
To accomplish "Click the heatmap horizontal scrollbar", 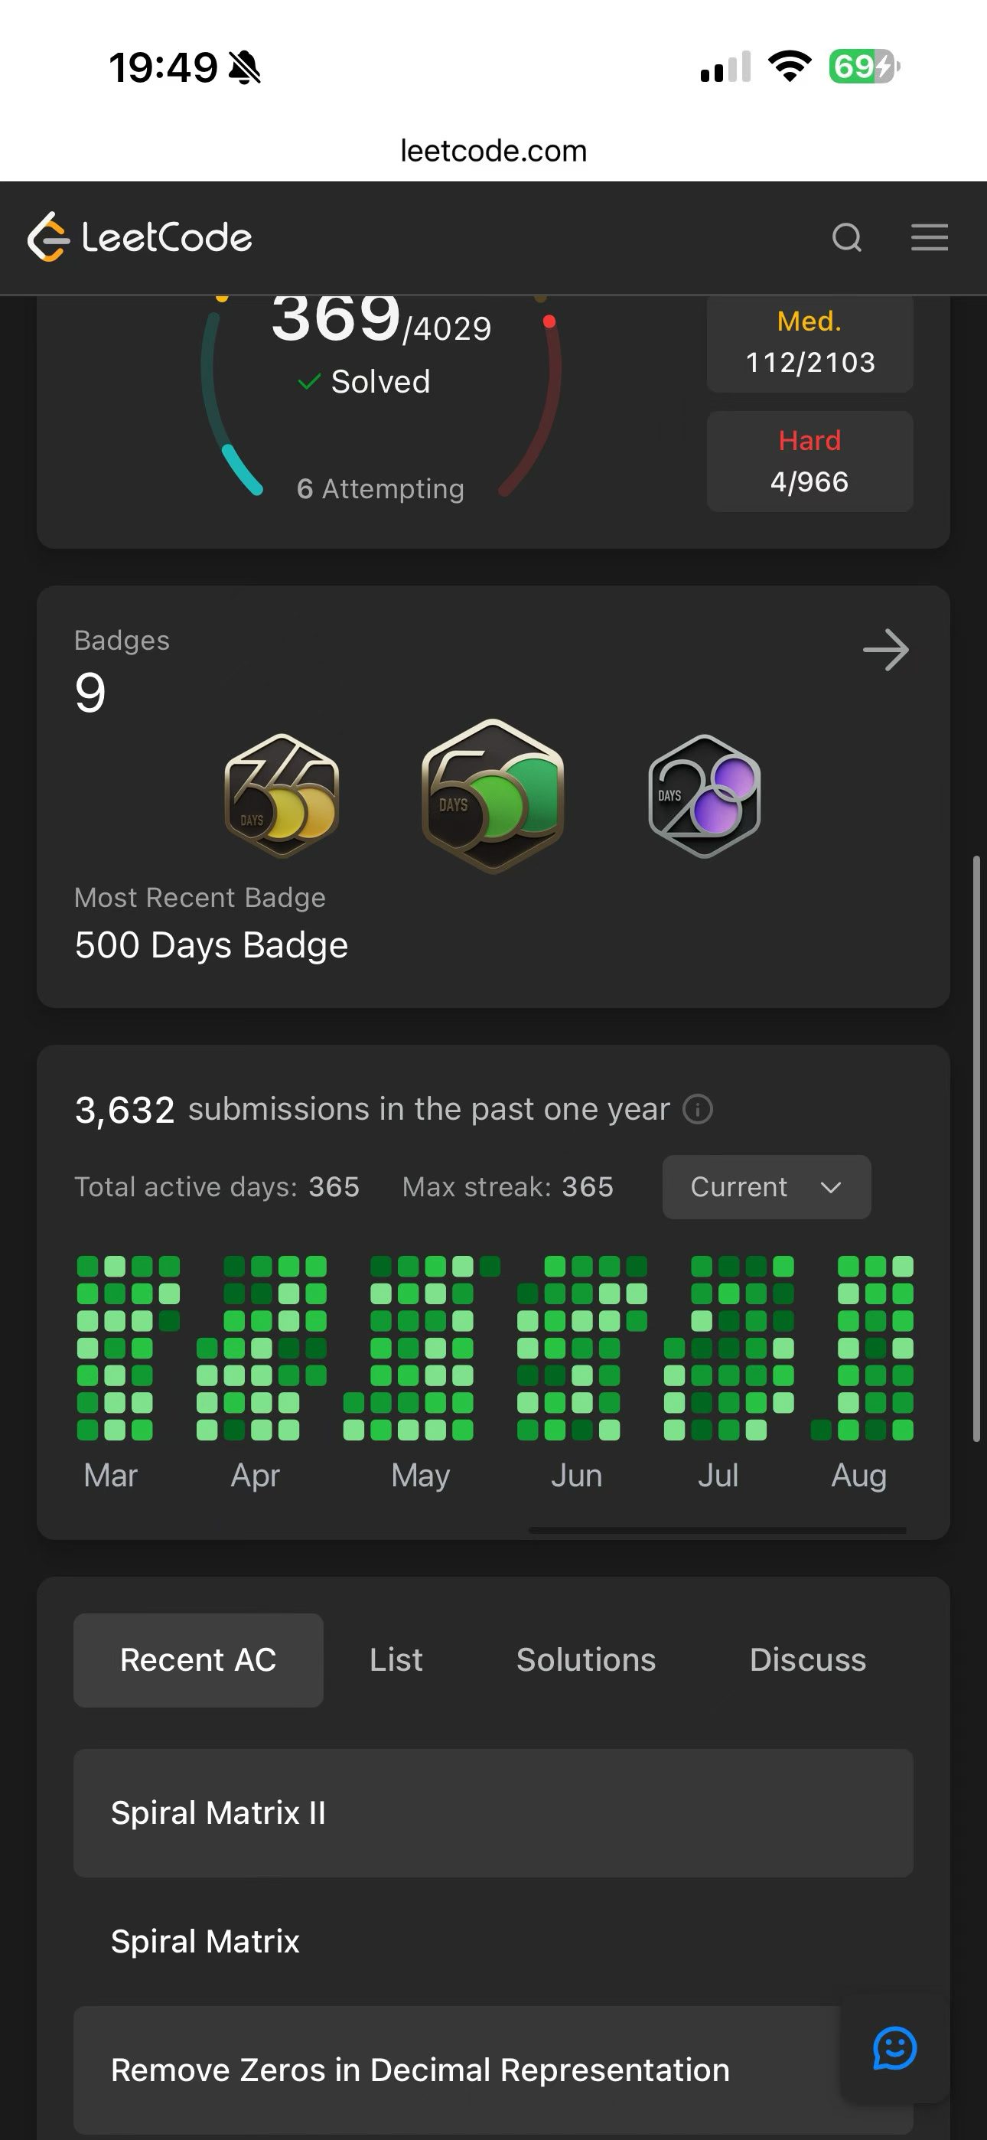I will (x=717, y=1529).
